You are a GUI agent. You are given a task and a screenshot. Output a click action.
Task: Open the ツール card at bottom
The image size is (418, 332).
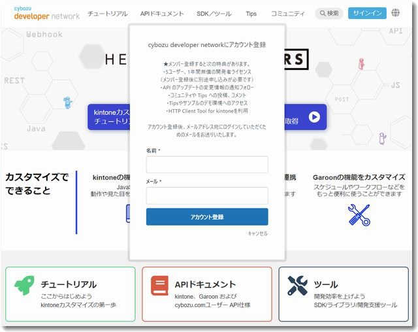[344, 294]
